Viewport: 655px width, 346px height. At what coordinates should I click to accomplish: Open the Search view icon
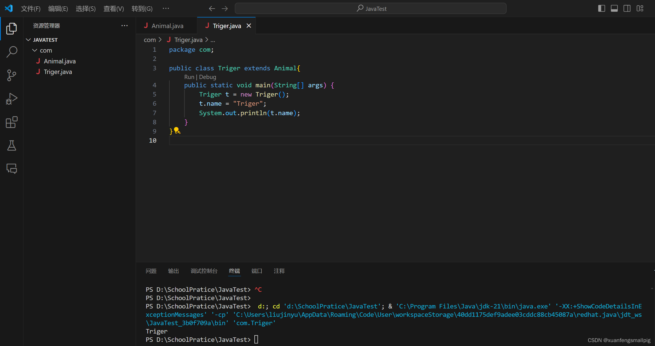[x=11, y=52]
